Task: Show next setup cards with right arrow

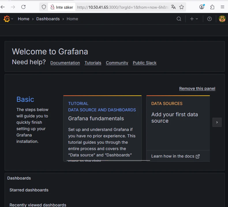Action: pos(217,122)
